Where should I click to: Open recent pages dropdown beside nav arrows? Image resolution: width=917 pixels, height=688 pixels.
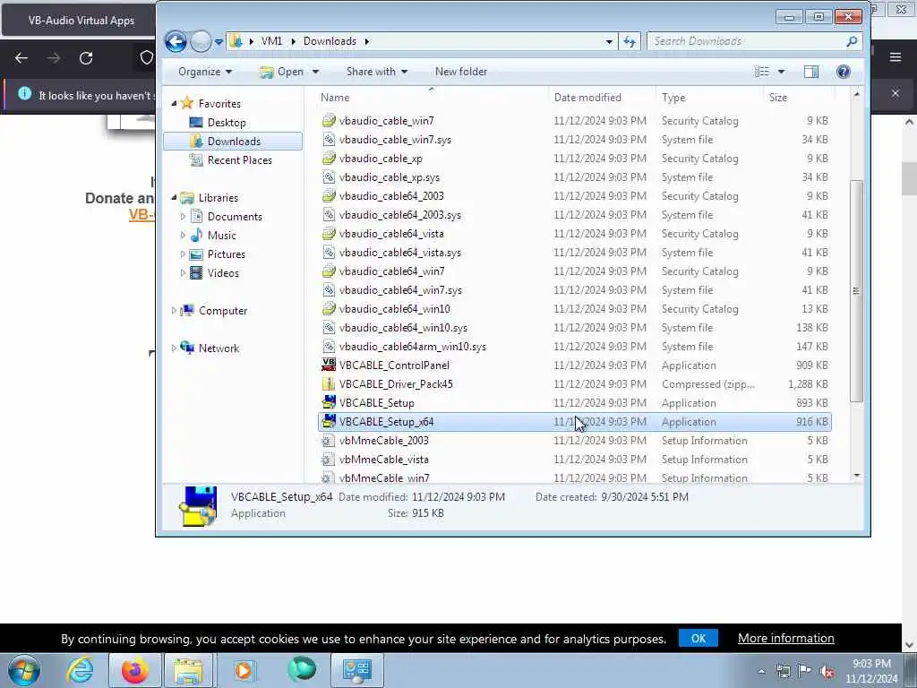pos(219,41)
